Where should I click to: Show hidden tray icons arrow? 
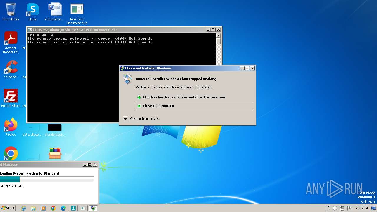[328, 208]
